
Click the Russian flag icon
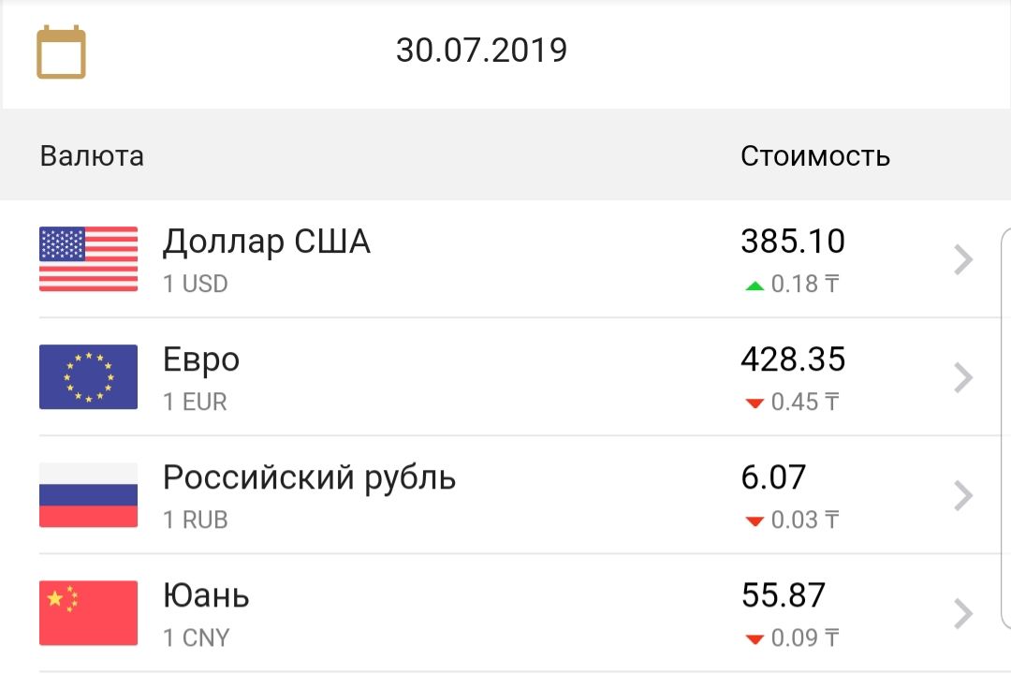(88, 495)
